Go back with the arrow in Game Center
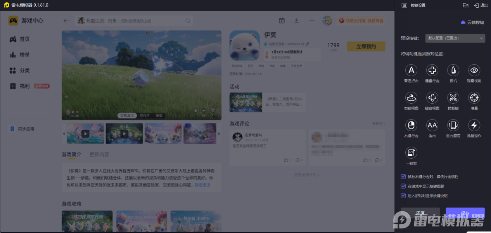 (x=66, y=21)
